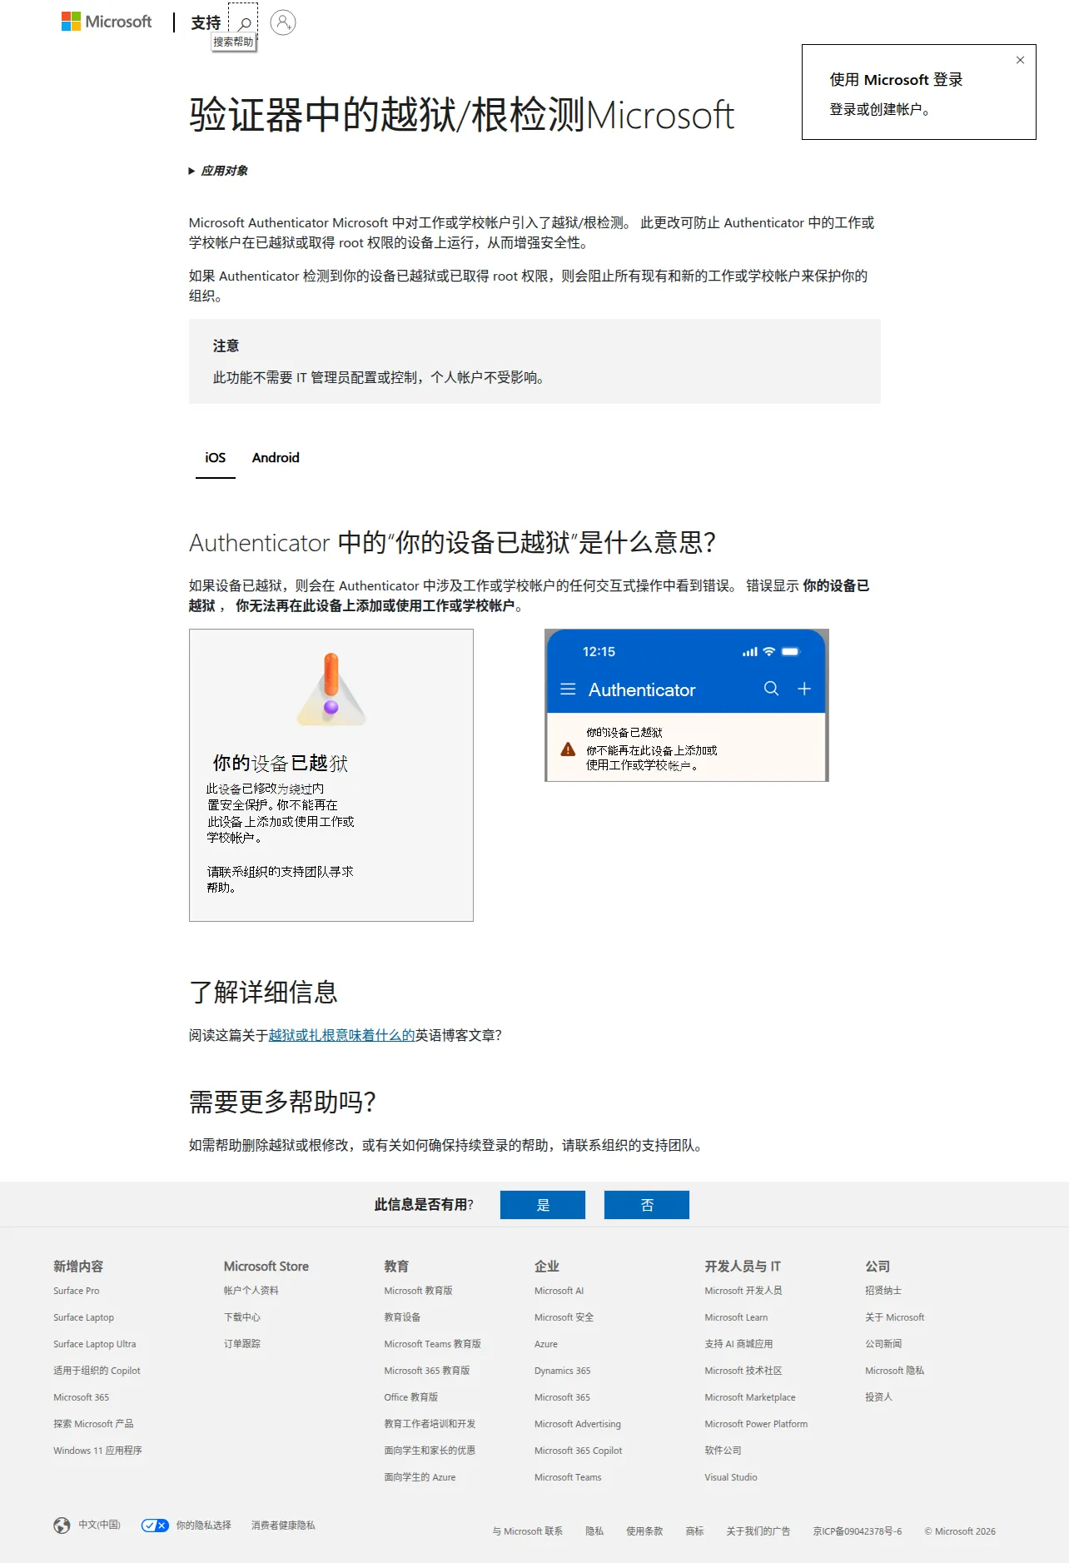Open 关于 Microsoft footer link
Image resolution: width=1069 pixels, height=1563 pixels.
tap(895, 1317)
